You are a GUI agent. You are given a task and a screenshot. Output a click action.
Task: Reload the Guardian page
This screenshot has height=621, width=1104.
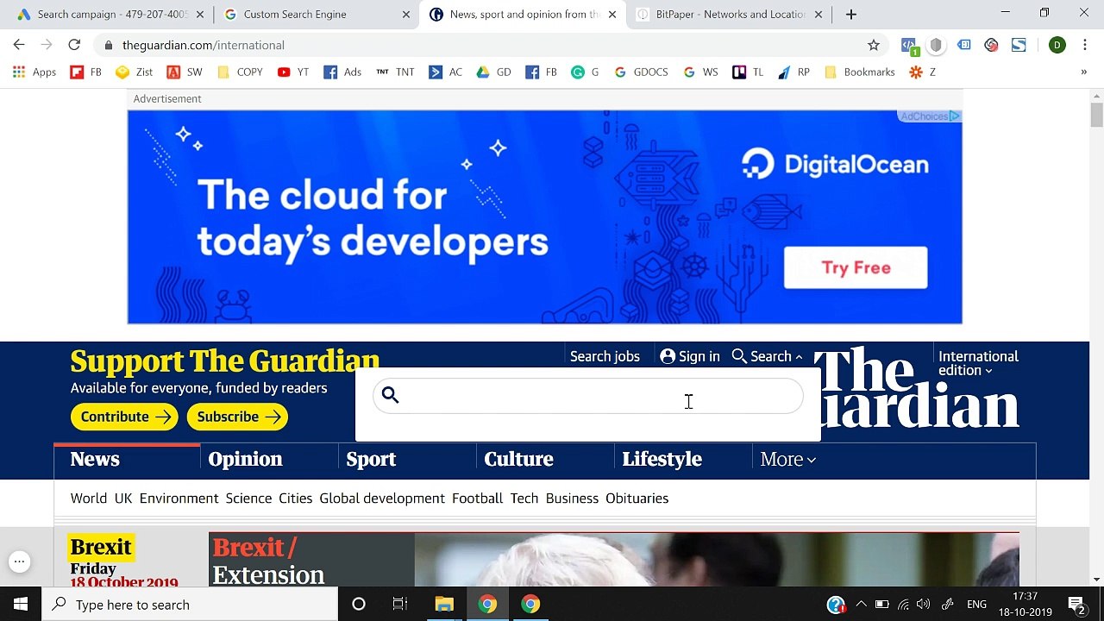(74, 45)
